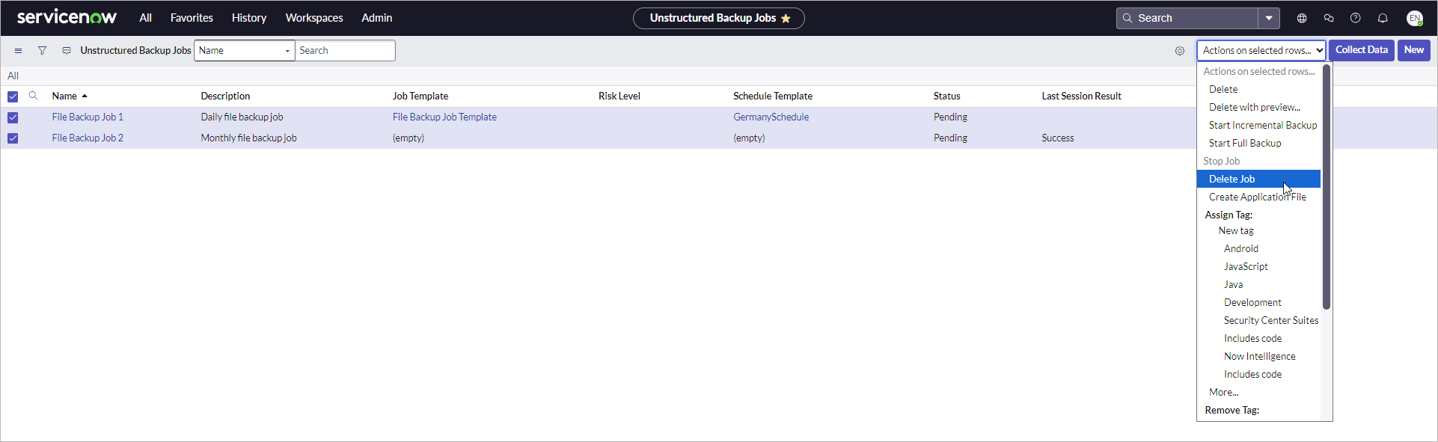The image size is (1438, 442).
Task: Assign the Now Intelligence tag
Action: coord(1258,356)
